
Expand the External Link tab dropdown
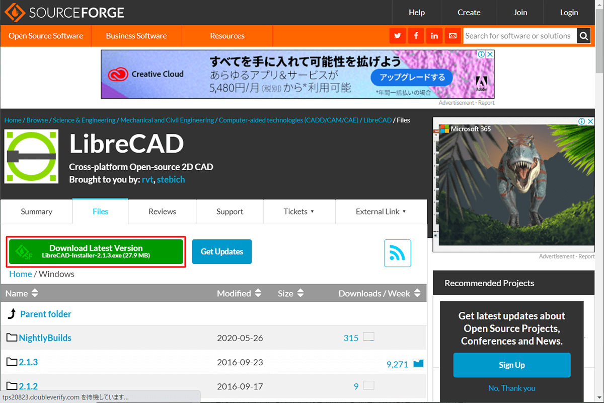click(x=381, y=212)
